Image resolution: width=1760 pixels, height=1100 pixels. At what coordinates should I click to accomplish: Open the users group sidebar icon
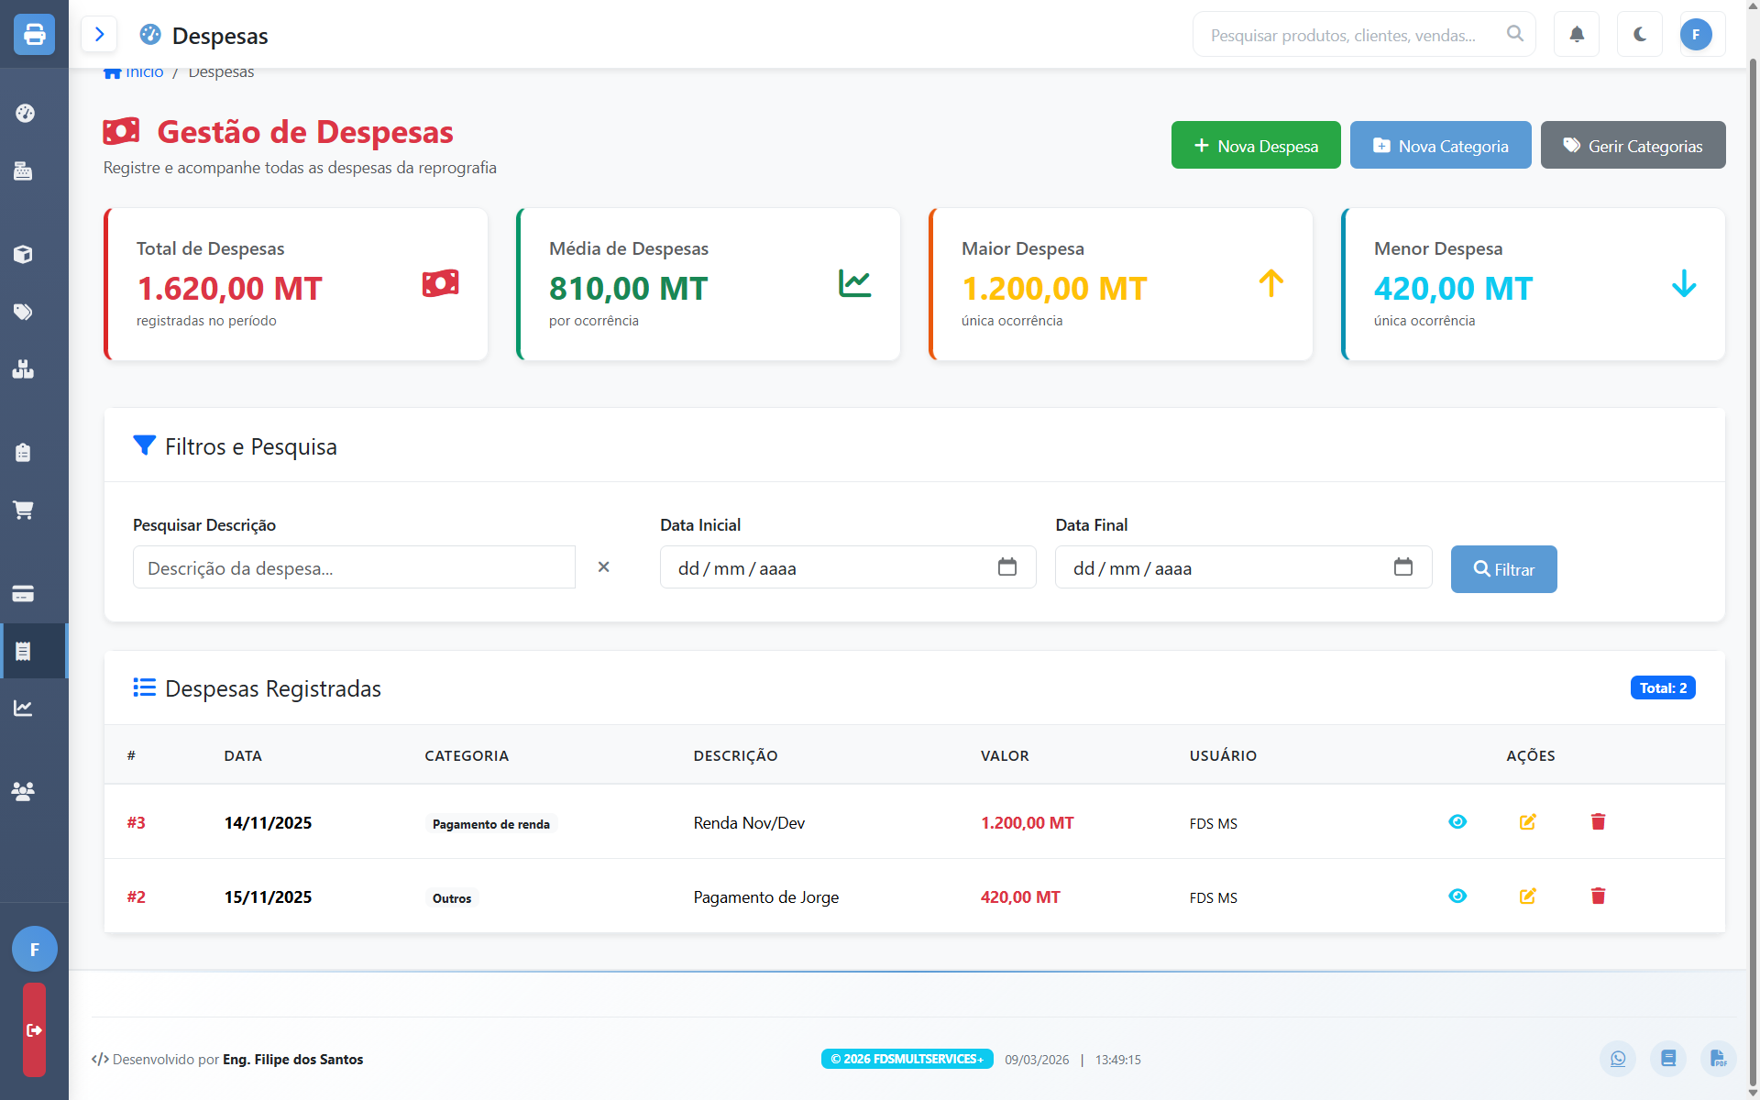(24, 790)
